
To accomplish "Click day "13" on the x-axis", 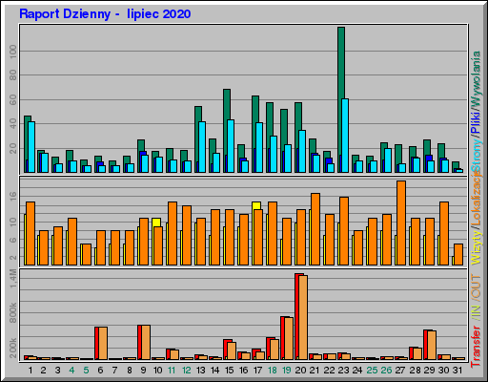I will [200, 371].
